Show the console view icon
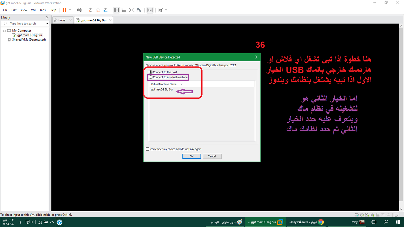 pyautogui.click(x=150, y=10)
